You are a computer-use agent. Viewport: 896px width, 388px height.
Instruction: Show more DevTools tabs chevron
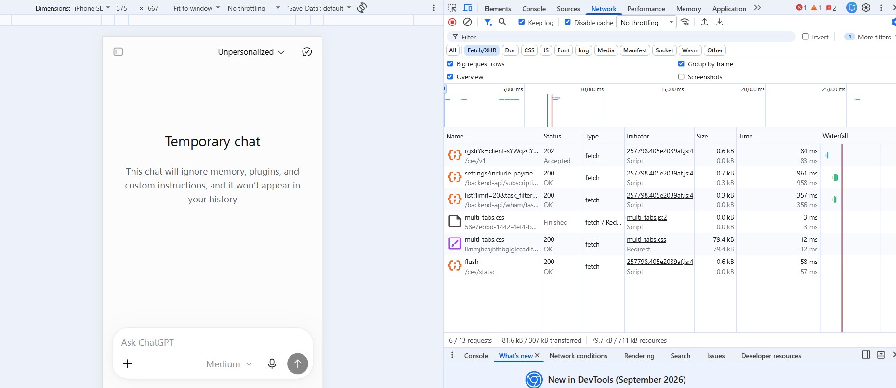[757, 8]
